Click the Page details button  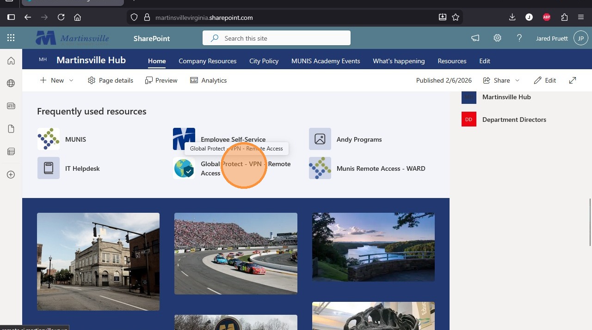point(111,80)
